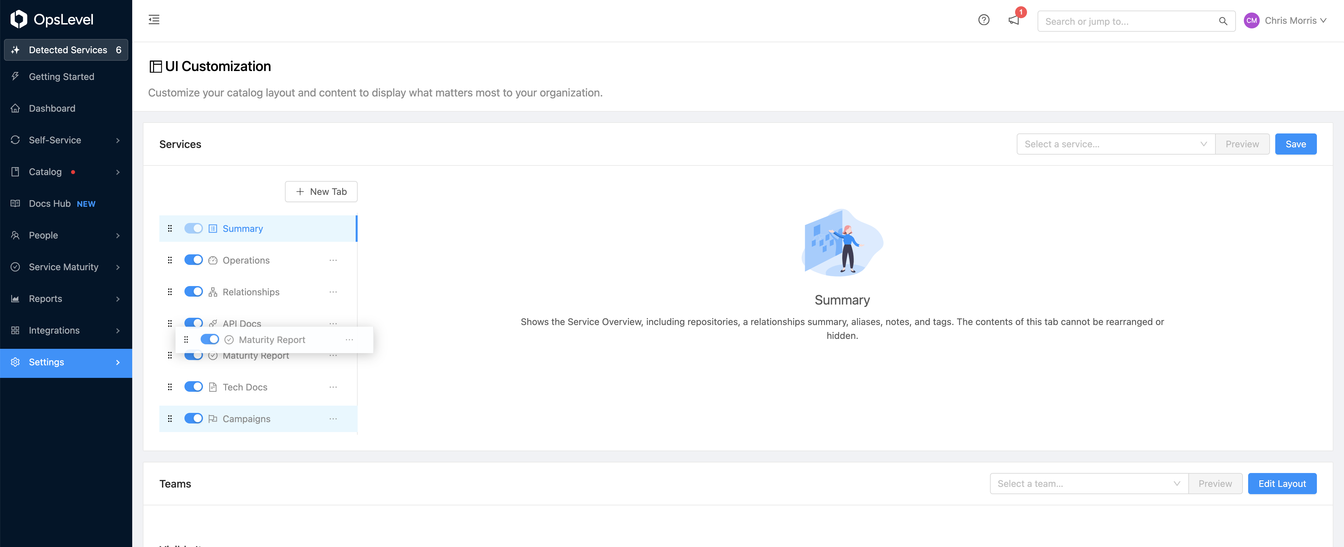1344x547 pixels.
Task: Add a New Tab
Action: click(x=321, y=191)
